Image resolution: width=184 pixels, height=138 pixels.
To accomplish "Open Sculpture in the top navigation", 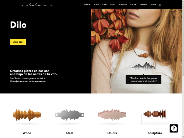I will (123, 5).
